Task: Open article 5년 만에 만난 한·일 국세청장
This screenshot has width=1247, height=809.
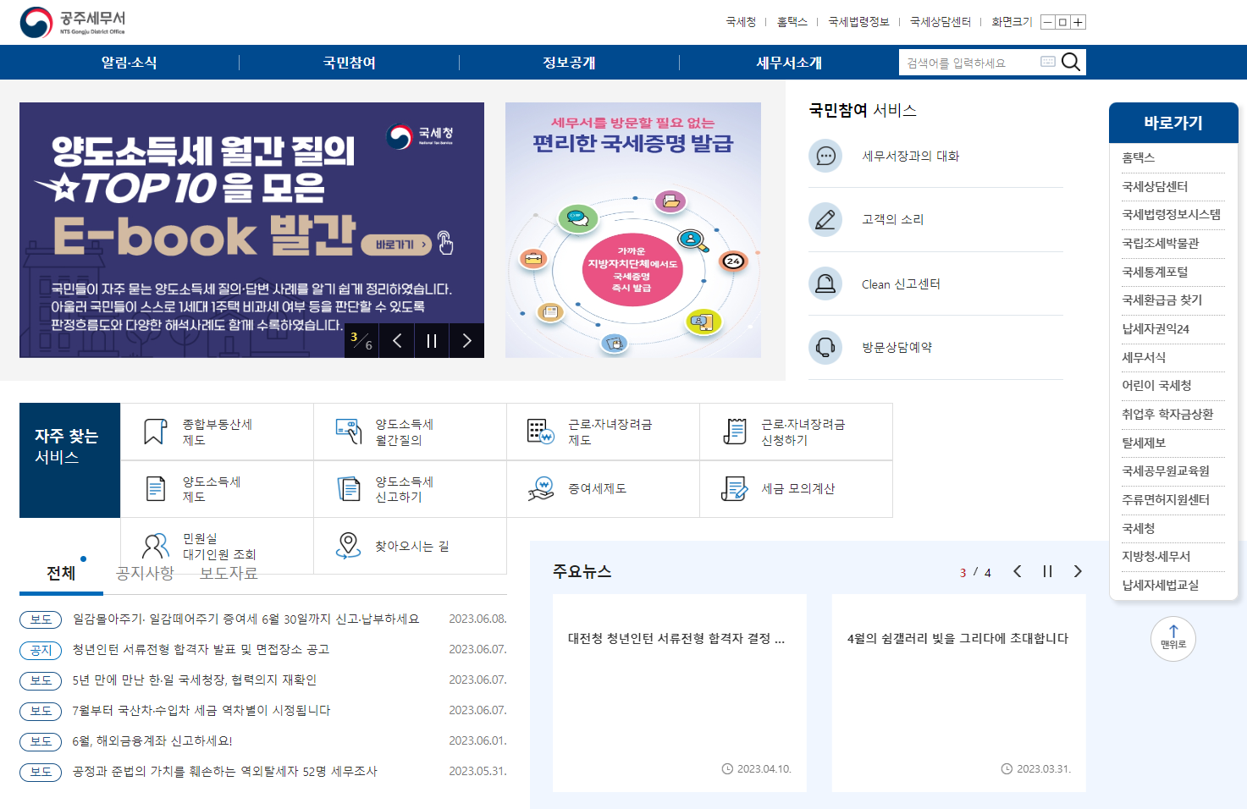Action: point(195,680)
